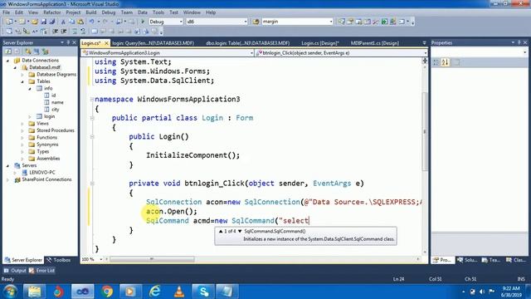Image resolution: width=531 pixels, height=299 pixels.
Task: Click the horizontal scrollbar thumb of code editor
Action: coord(152,259)
